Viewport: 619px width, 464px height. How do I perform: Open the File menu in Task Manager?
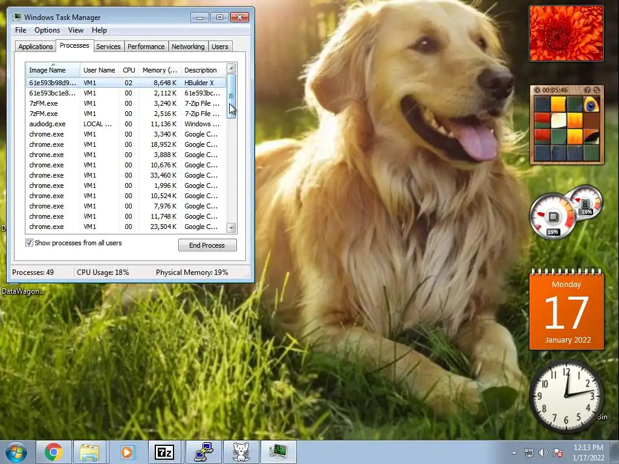tap(21, 30)
